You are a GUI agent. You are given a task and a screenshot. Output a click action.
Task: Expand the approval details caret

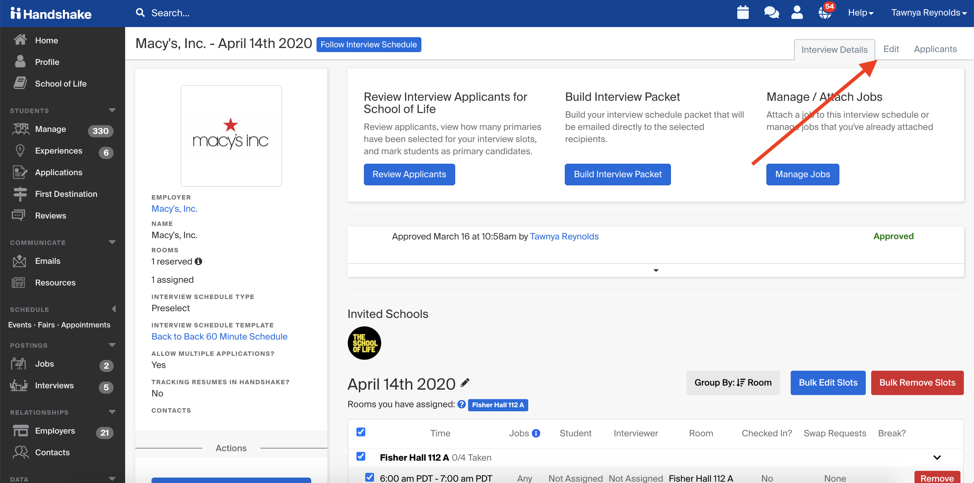coord(656,270)
